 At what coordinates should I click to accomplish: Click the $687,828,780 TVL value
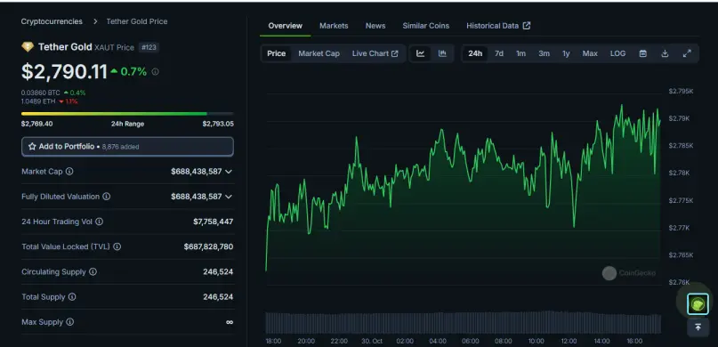208,246
